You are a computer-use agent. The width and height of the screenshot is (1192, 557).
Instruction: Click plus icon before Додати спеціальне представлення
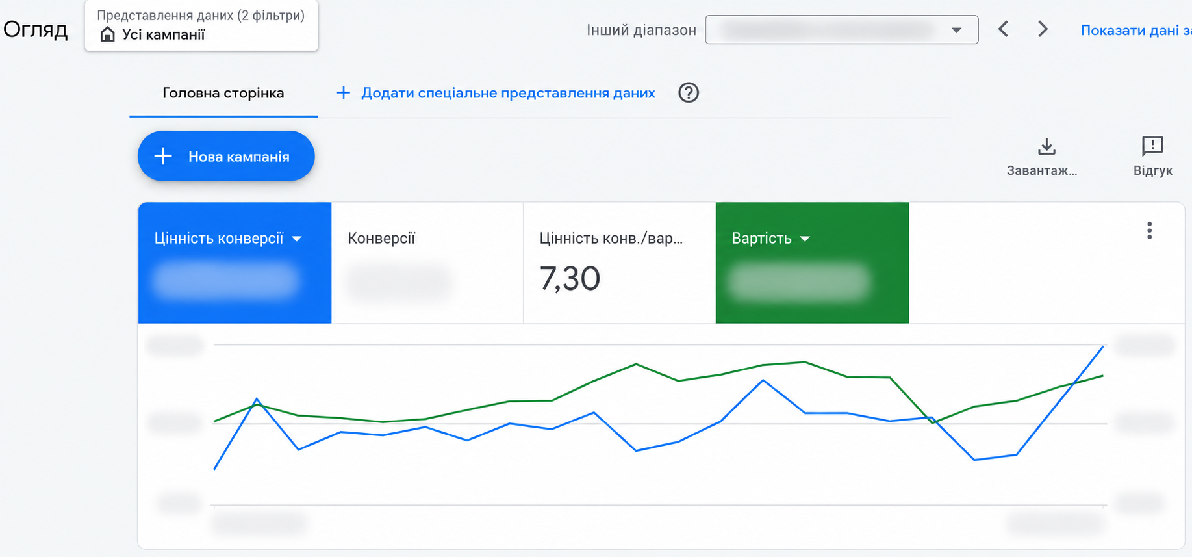[343, 93]
